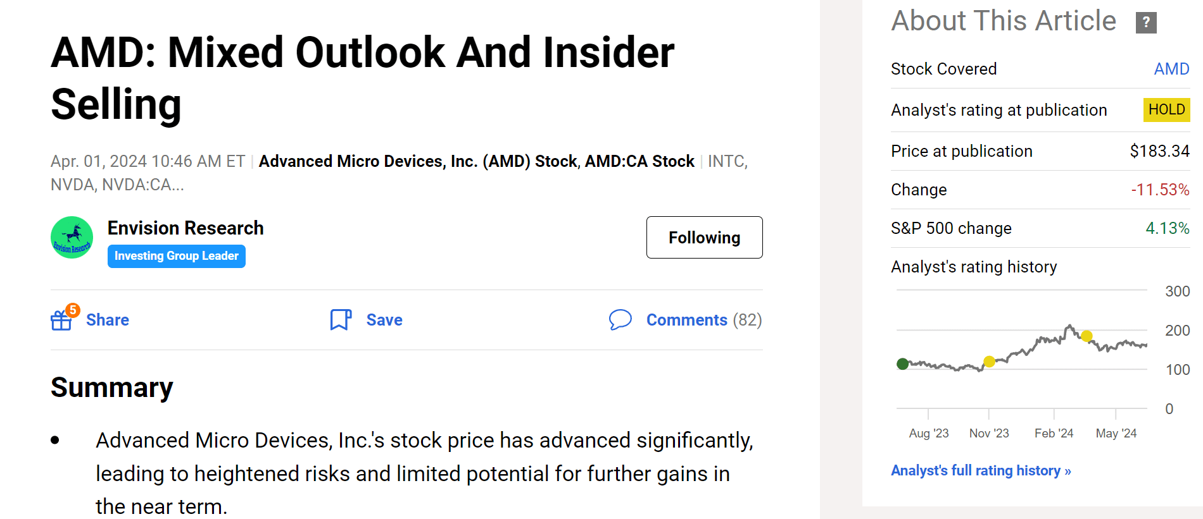This screenshot has width=1203, height=519.
Task: Click the first yellow rating dot near Nov '23
Action: pyautogui.click(x=989, y=362)
